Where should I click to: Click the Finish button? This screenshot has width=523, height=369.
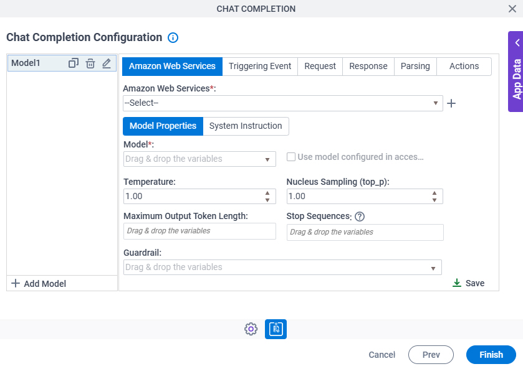coord(491,355)
